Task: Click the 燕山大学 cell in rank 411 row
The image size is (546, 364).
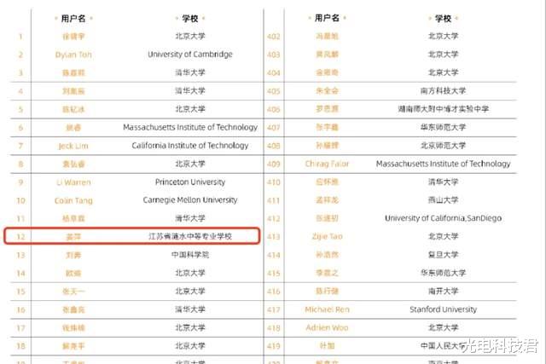Action: coord(443,200)
